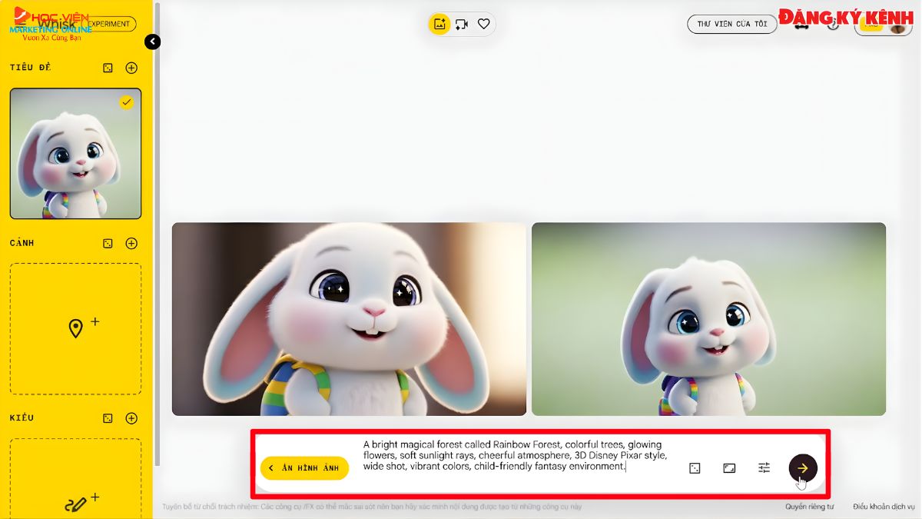Image resolution: width=922 pixels, height=519 pixels.
Task: Open advanced generation settings via the sliders icon
Action: [x=764, y=467]
